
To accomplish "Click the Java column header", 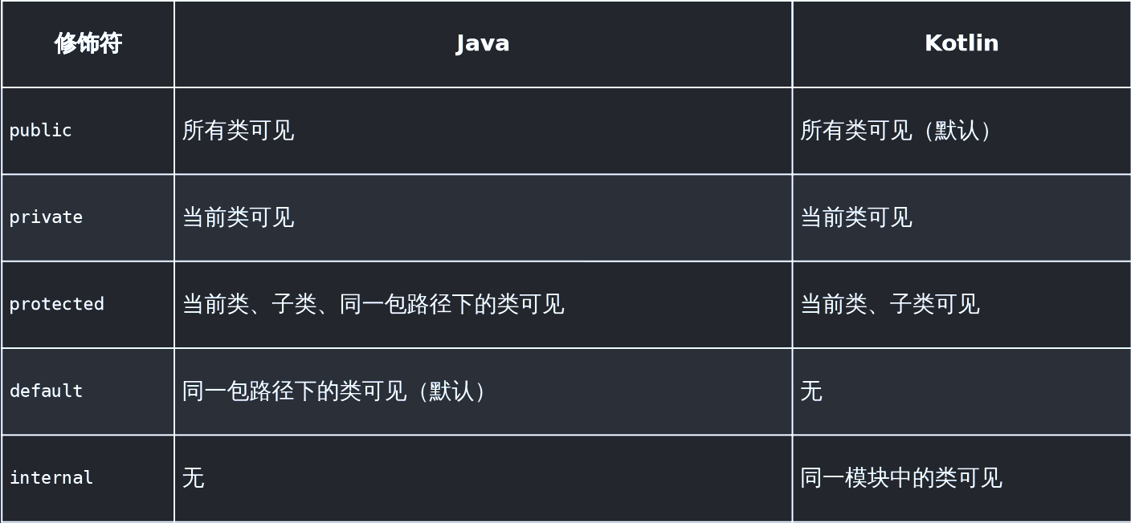I will (483, 43).
